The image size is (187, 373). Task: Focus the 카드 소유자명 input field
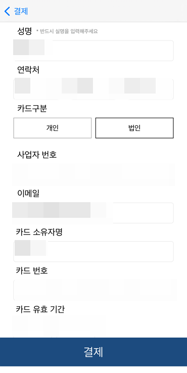93,252
